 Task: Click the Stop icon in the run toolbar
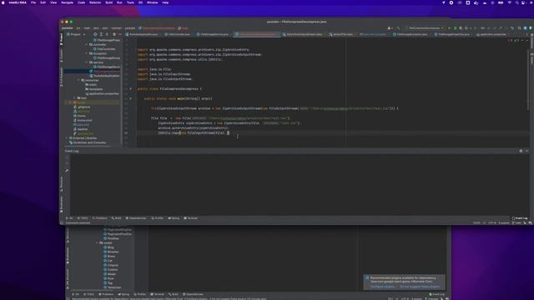[476, 28]
